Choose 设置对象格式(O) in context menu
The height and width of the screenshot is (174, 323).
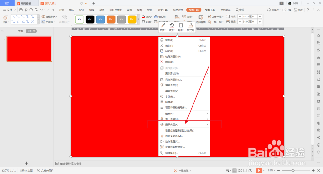184,147
